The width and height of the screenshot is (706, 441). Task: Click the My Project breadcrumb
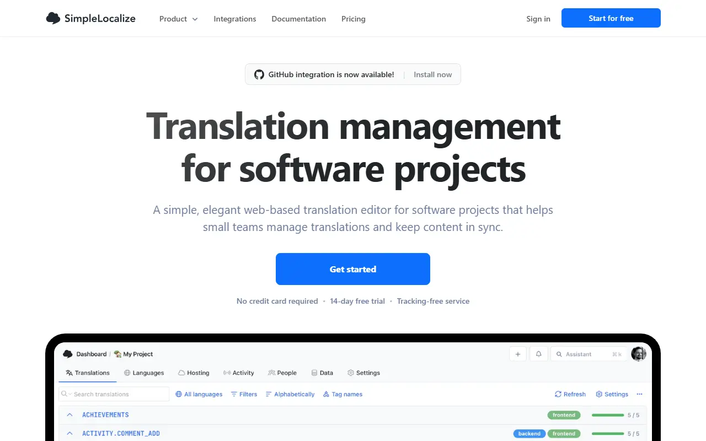click(133, 354)
